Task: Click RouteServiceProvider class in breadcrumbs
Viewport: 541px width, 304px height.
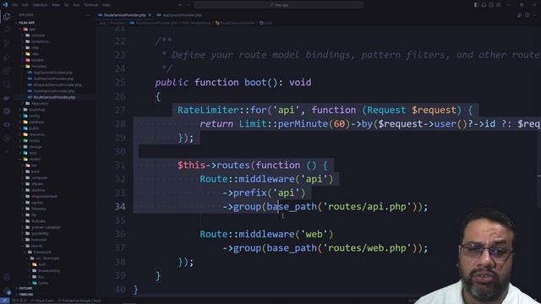Action: (235, 23)
